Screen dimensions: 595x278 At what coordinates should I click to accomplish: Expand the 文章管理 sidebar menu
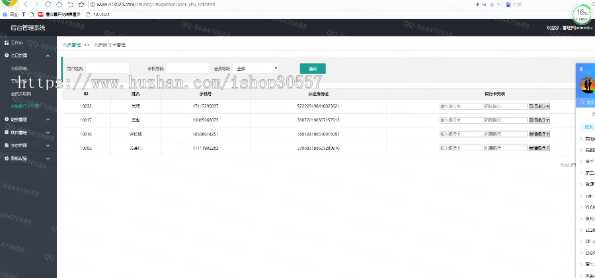click(48, 145)
